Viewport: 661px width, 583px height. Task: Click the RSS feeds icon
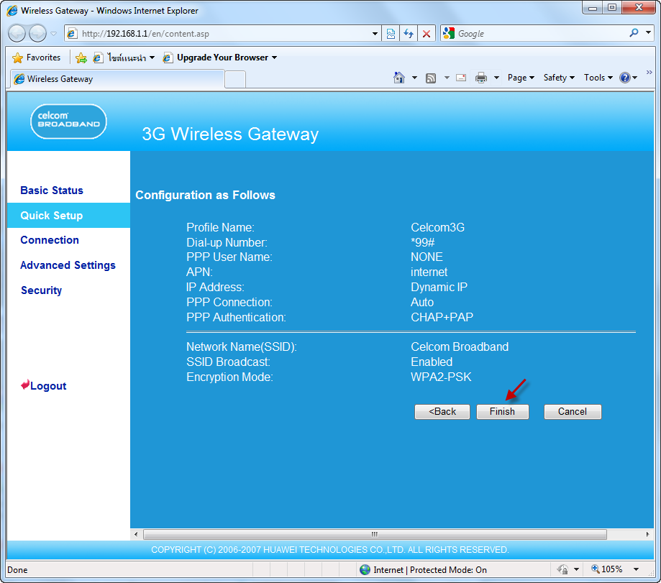(x=430, y=78)
